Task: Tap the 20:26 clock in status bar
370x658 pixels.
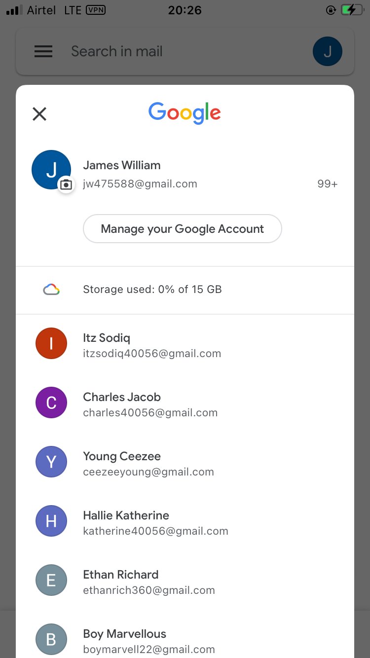Action: tap(185, 10)
